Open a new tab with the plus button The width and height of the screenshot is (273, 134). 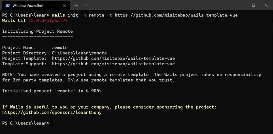[x=76, y=5]
